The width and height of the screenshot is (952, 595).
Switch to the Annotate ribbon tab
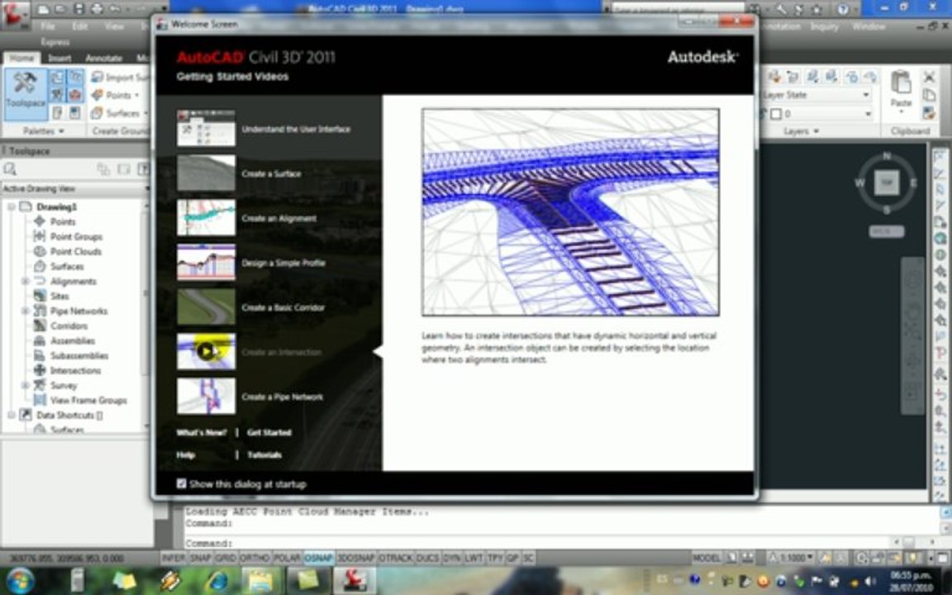(x=104, y=59)
